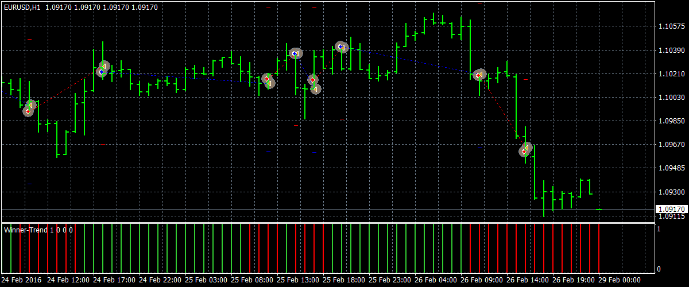Image resolution: width=689 pixels, height=287 pixels.
Task: Click the 1.09300 price axis label
Action: (671, 192)
